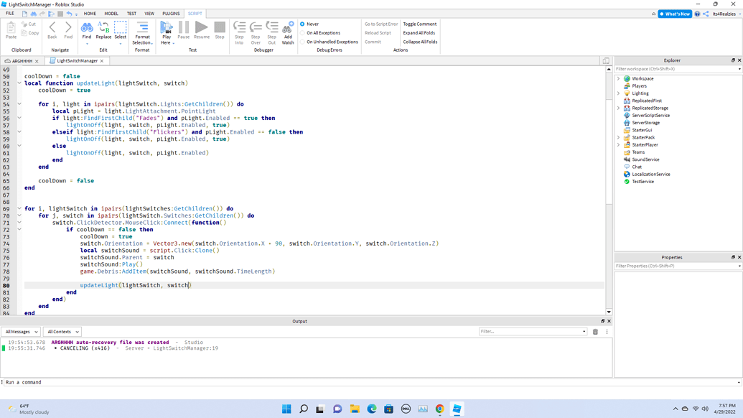This screenshot has width=743, height=418.
Task: Select the Never debug errors option
Action: pyautogui.click(x=303, y=24)
